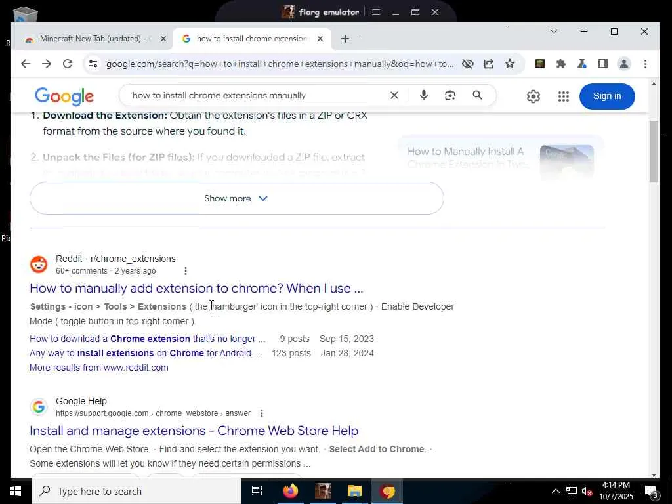The width and height of the screenshot is (672, 504).
Task: Switch to the Minecraft New Tab tab
Action: pos(91,39)
